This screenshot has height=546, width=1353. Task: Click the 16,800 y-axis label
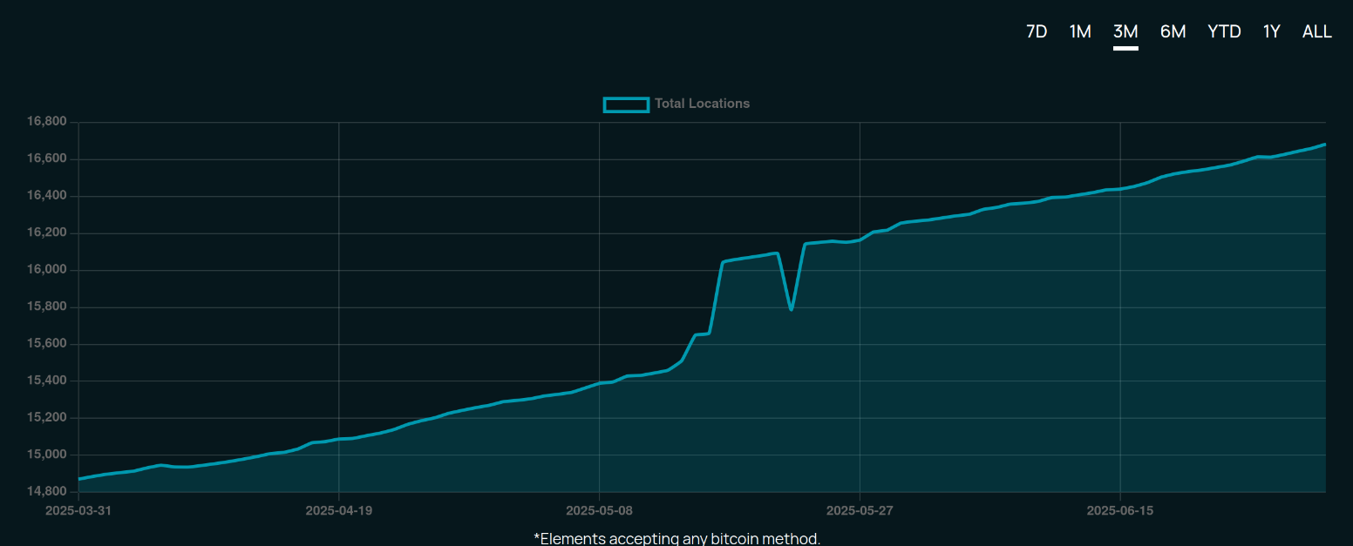coord(47,122)
